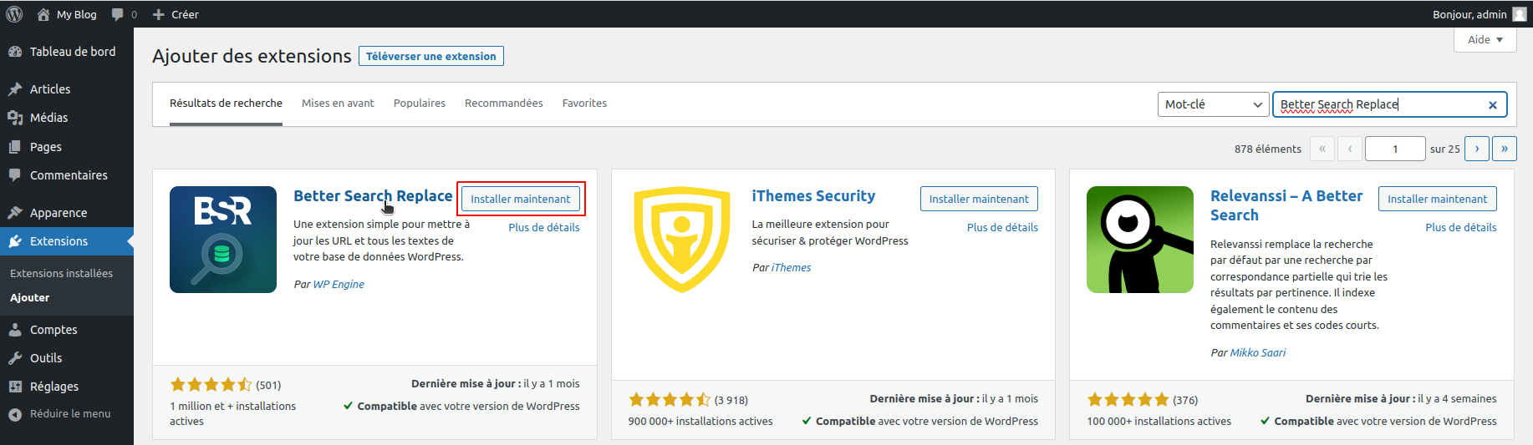Open the Créer new content menu
This screenshot has width=1533, height=445.
(176, 14)
